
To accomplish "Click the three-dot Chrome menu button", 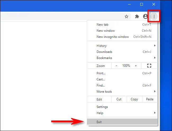I will pyautogui.click(x=154, y=16).
